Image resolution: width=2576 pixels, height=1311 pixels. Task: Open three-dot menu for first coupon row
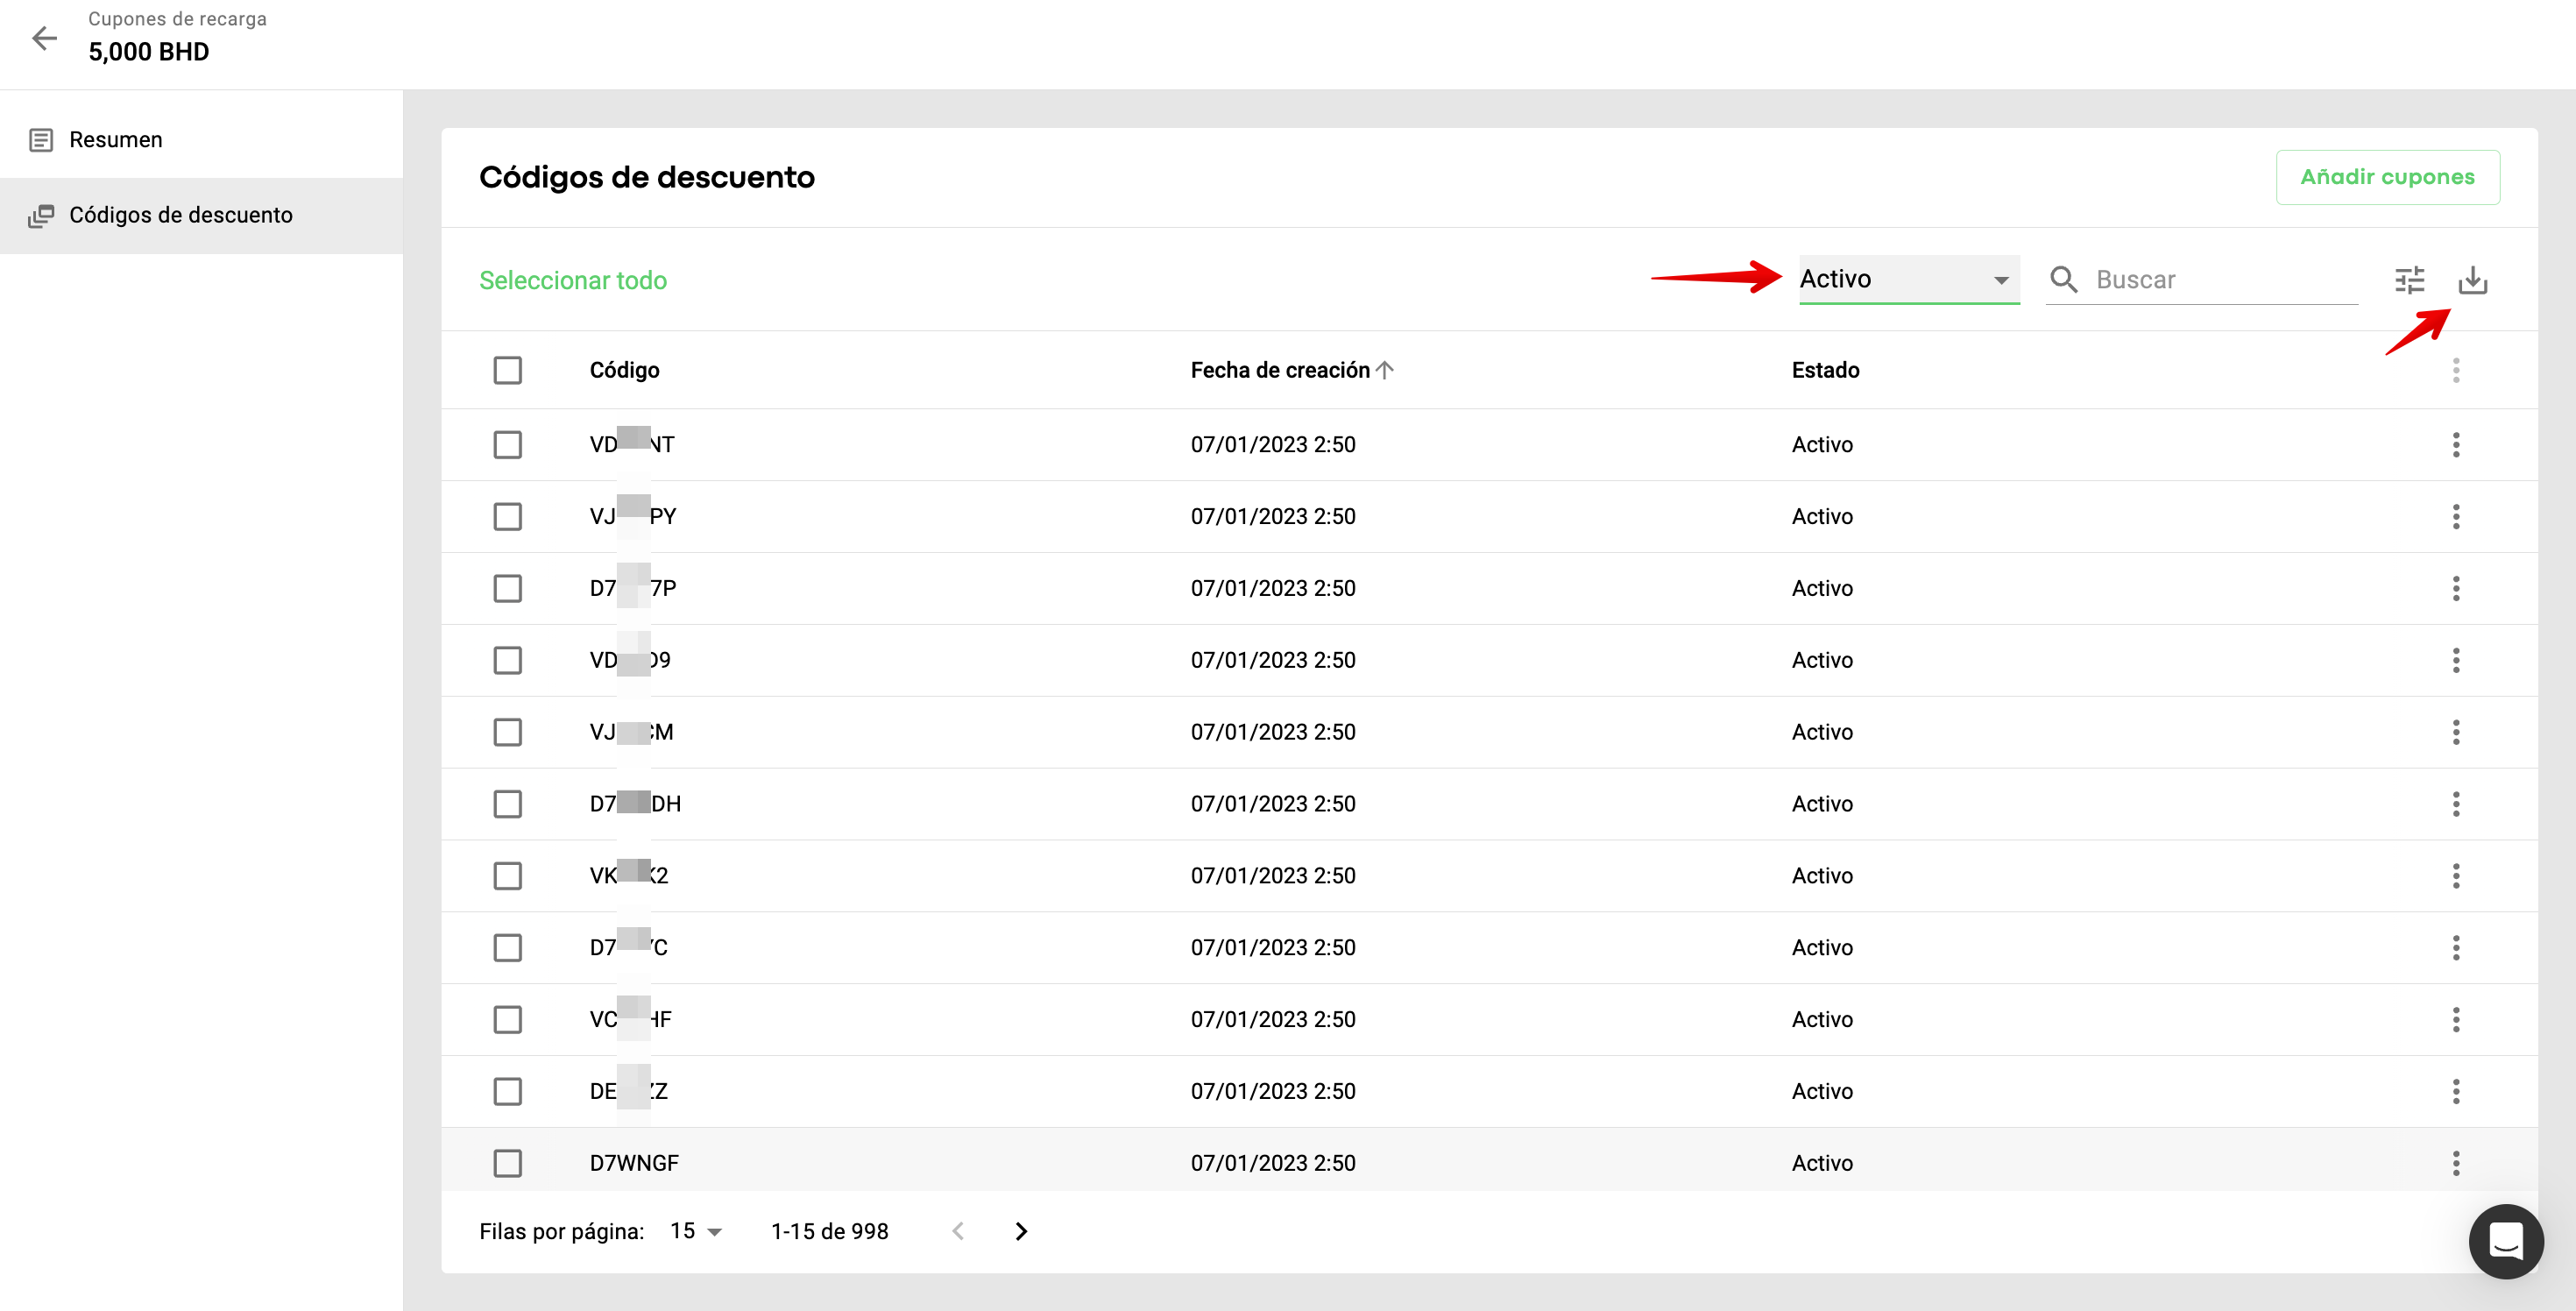(2455, 445)
